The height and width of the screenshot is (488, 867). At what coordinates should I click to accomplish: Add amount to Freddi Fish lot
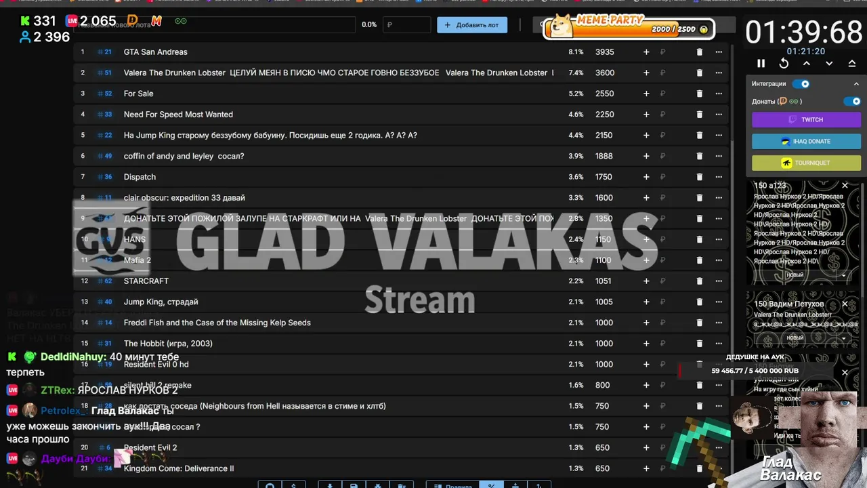(646, 323)
